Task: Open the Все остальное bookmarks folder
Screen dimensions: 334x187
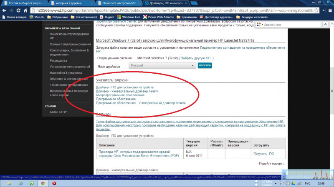Action: pyautogui.click(x=83, y=17)
